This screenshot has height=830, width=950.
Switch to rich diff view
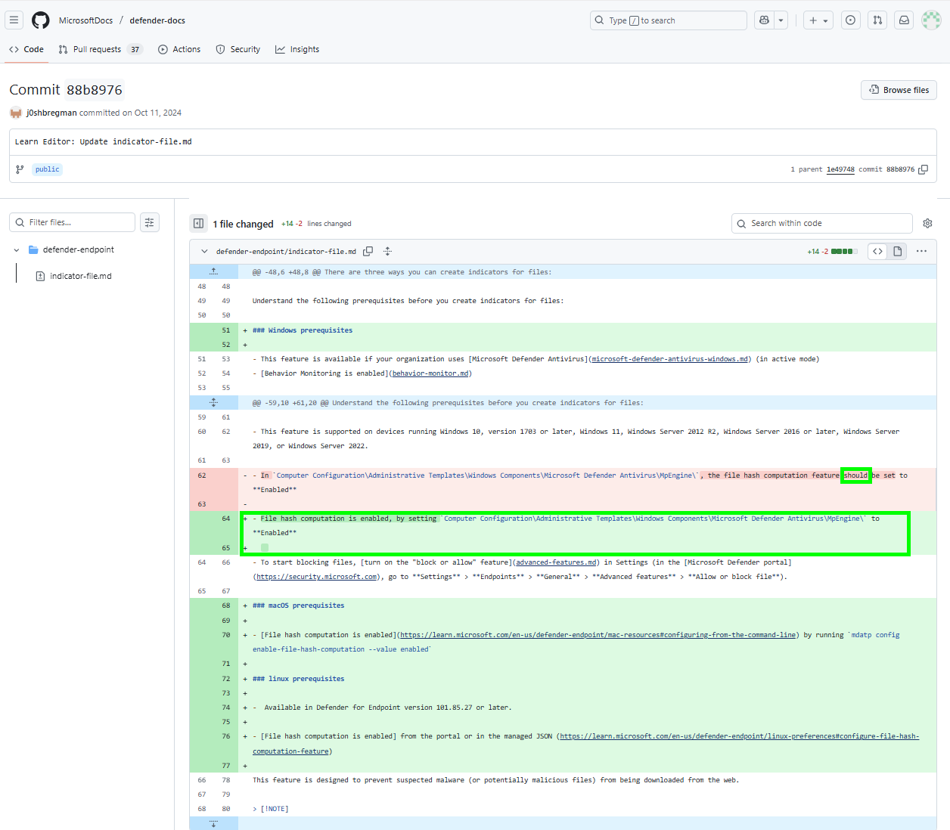(x=898, y=251)
